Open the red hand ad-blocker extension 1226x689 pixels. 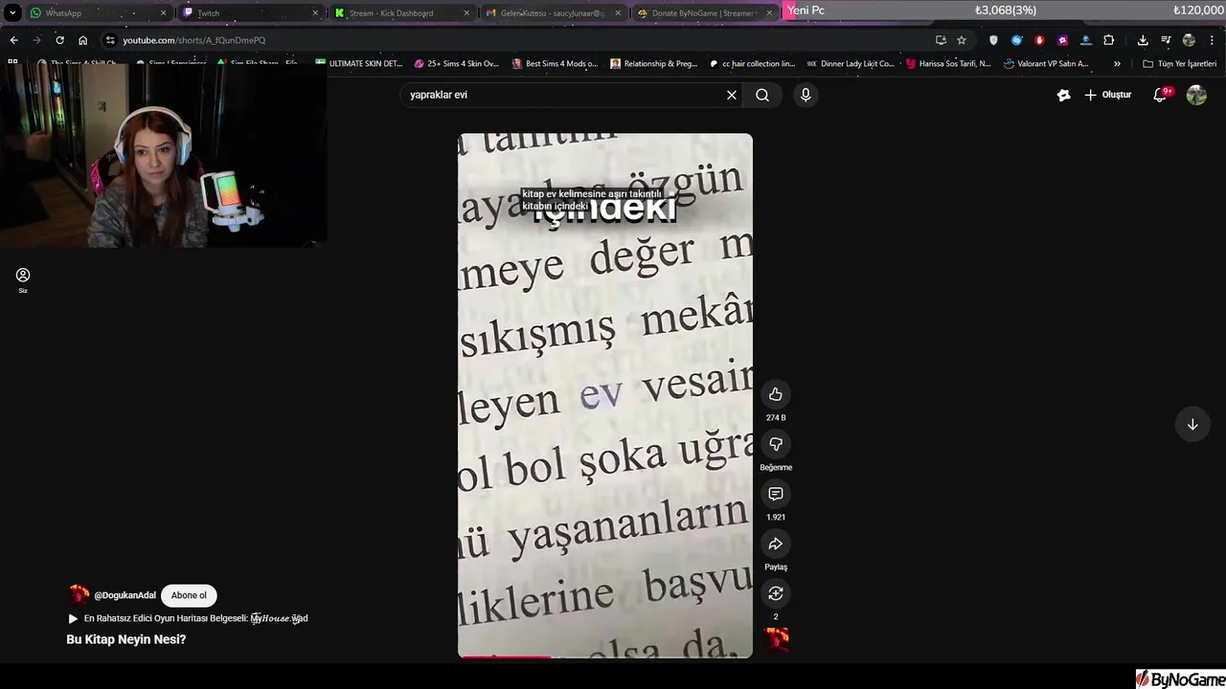[x=1039, y=40]
